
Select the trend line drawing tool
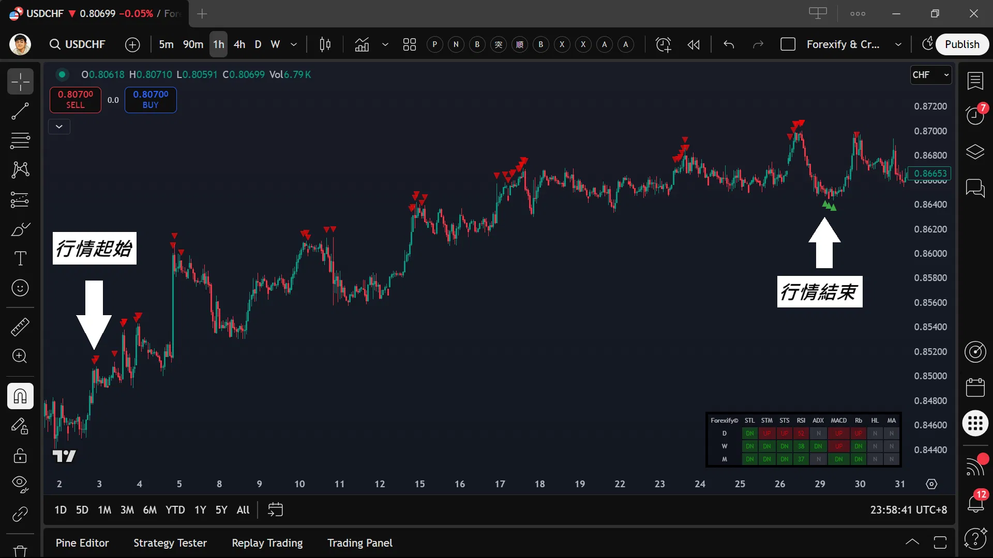click(20, 111)
